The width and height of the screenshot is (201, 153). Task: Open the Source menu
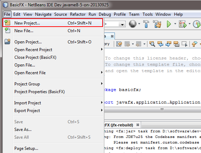61,14
